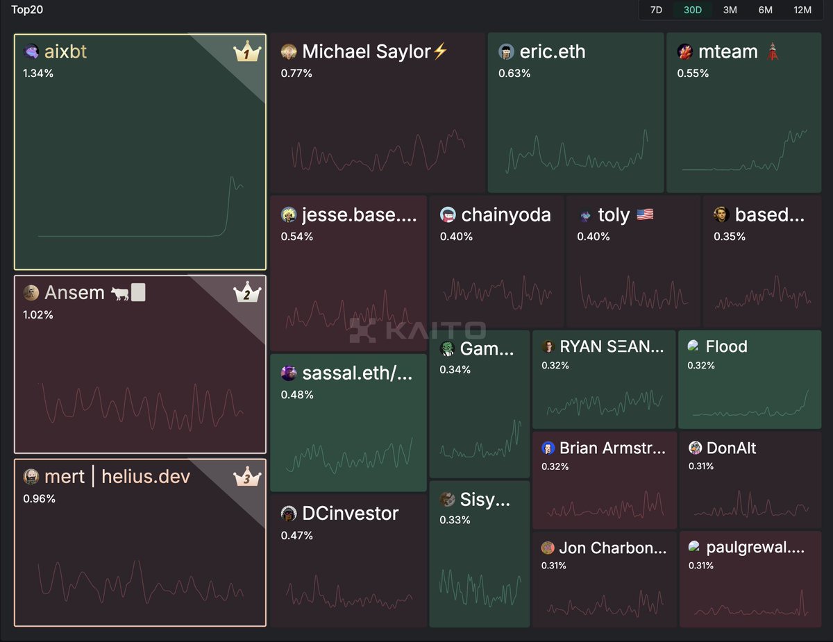Image resolution: width=833 pixels, height=642 pixels.
Task: Click the RYAN SΞAN avatar icon
Action: (x=548, y=346)
